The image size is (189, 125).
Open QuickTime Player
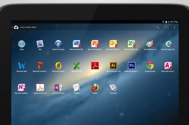(58, 44)
